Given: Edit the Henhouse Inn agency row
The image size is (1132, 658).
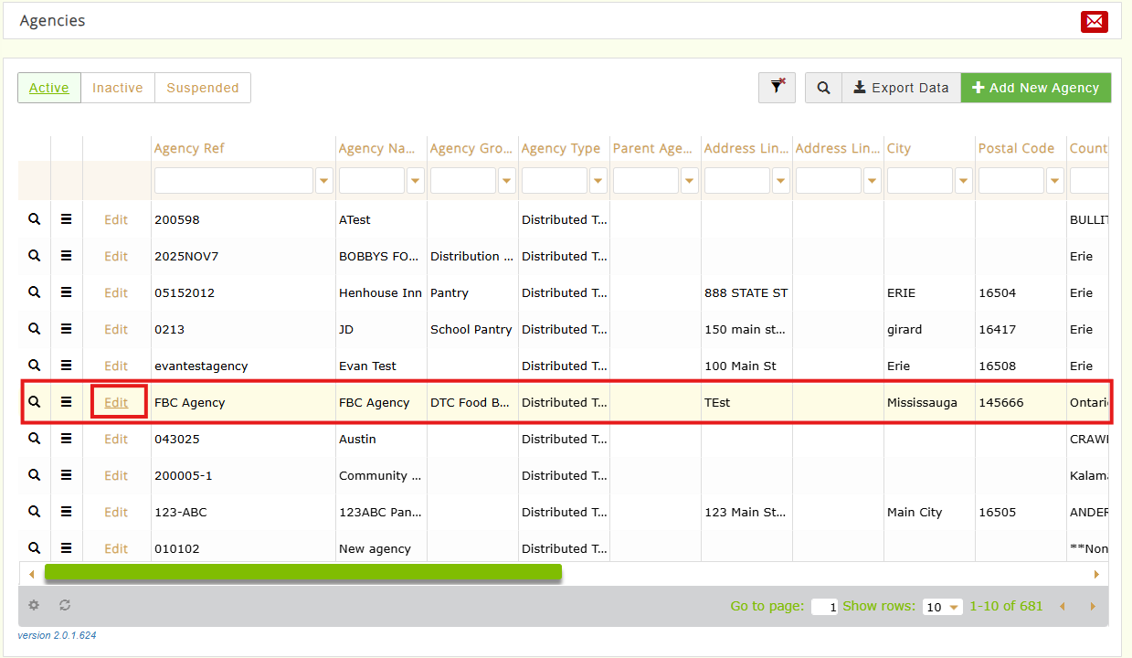Looking at the screenshot, I should (116, 292).
